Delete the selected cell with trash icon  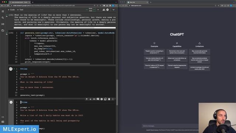(x=109, y=99)
